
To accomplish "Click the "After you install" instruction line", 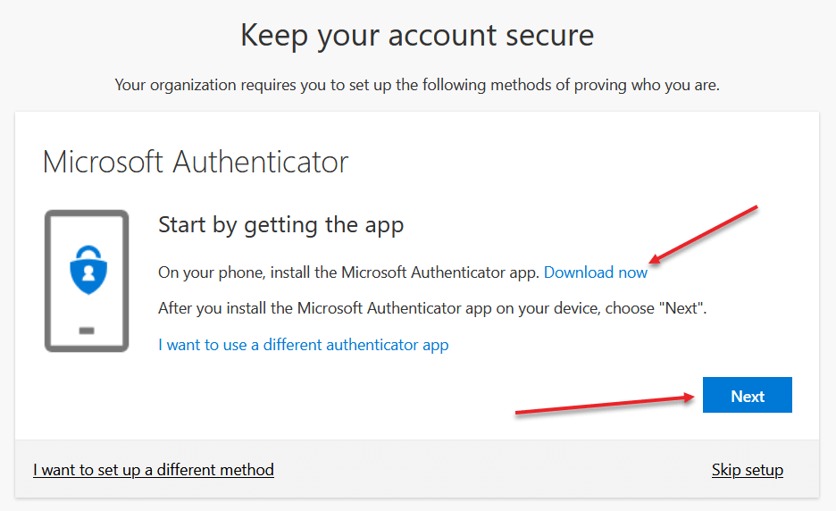I will click(x=432, y=308).
